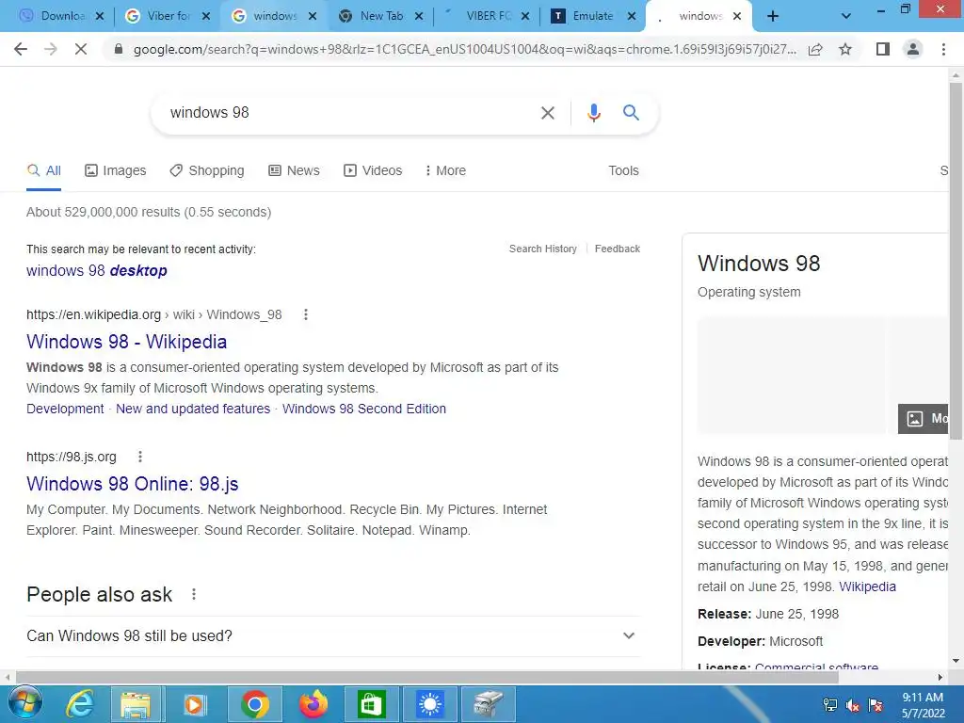The width and height of the screenshot is (964, 723).
Task: Focus the address bar URL
Action: [465, 49]
